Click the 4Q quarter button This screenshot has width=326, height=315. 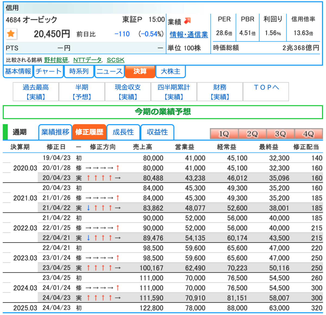pos(309,134)
